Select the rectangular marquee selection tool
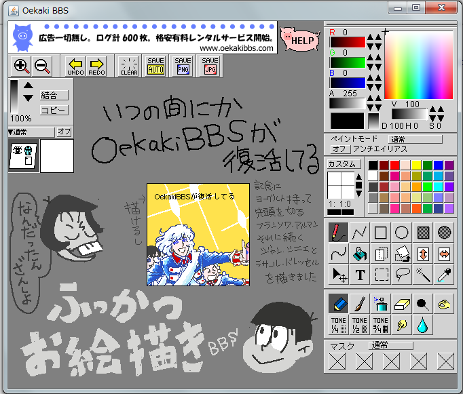The image size is (463, 394). pyautogui.click(x=380, y=275)
